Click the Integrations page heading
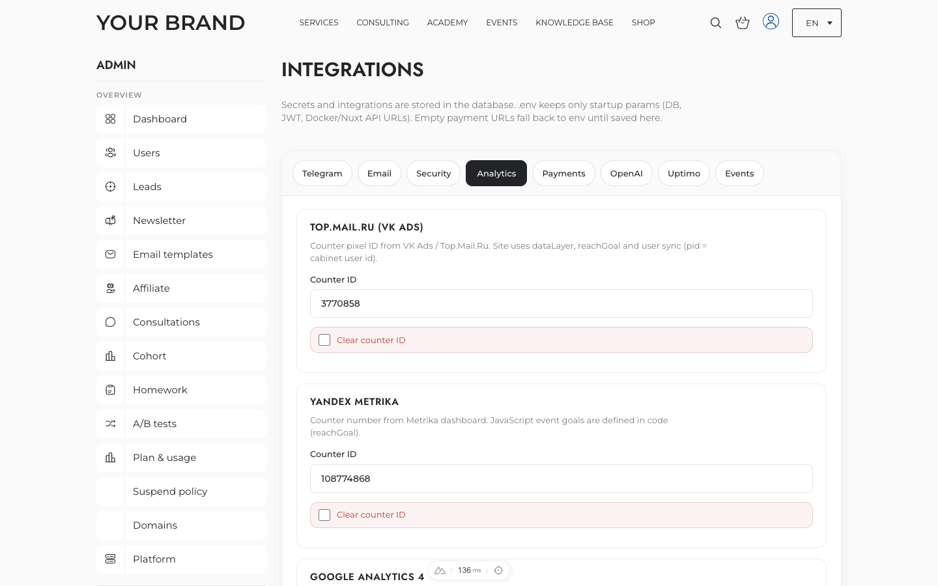The width and height of the screenshot is (938, 586). click(352, 70)
